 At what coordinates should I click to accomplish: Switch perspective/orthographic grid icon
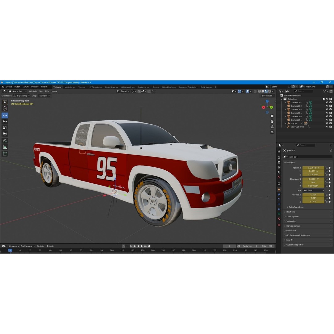(272, 132)
